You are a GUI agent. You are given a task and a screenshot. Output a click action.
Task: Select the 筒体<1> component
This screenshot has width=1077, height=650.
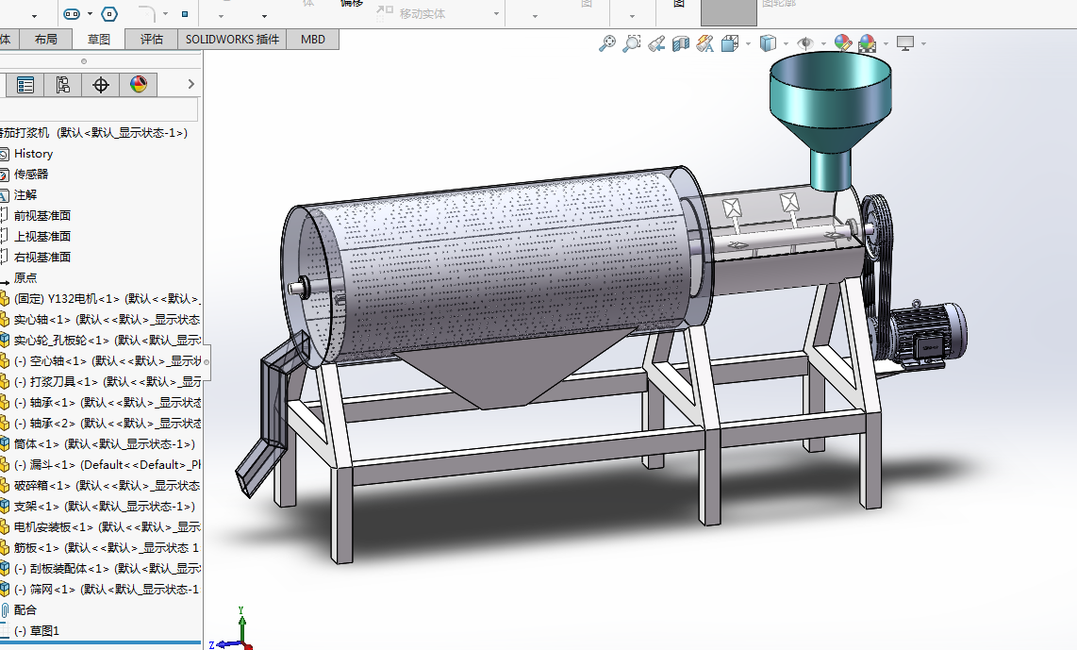pos(104,444)
